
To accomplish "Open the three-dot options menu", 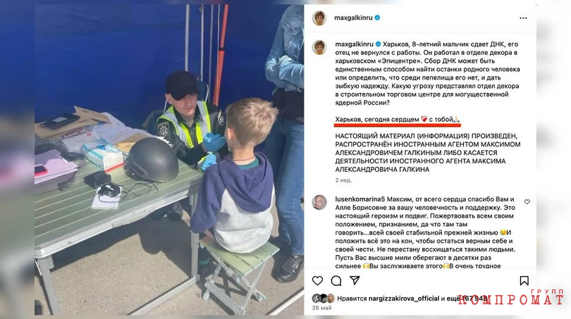I will point(523,18).
